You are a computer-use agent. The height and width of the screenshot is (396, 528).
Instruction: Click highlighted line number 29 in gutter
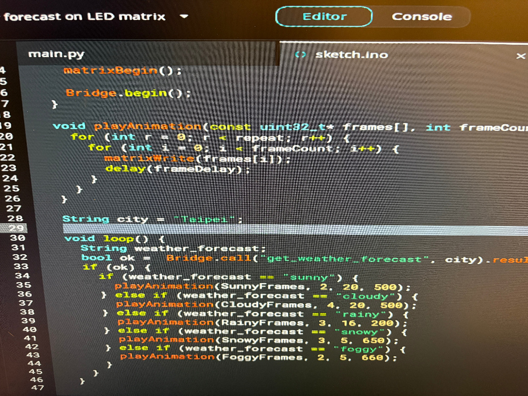16,228
